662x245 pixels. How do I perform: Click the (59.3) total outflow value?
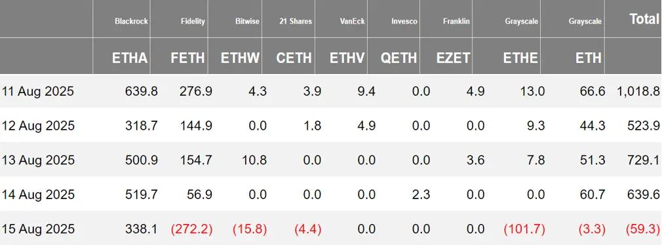[643, 229]
